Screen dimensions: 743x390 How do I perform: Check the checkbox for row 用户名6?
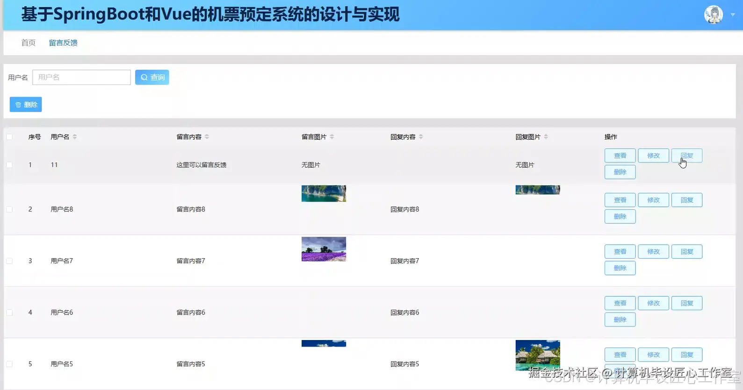(x=9, y=312)
